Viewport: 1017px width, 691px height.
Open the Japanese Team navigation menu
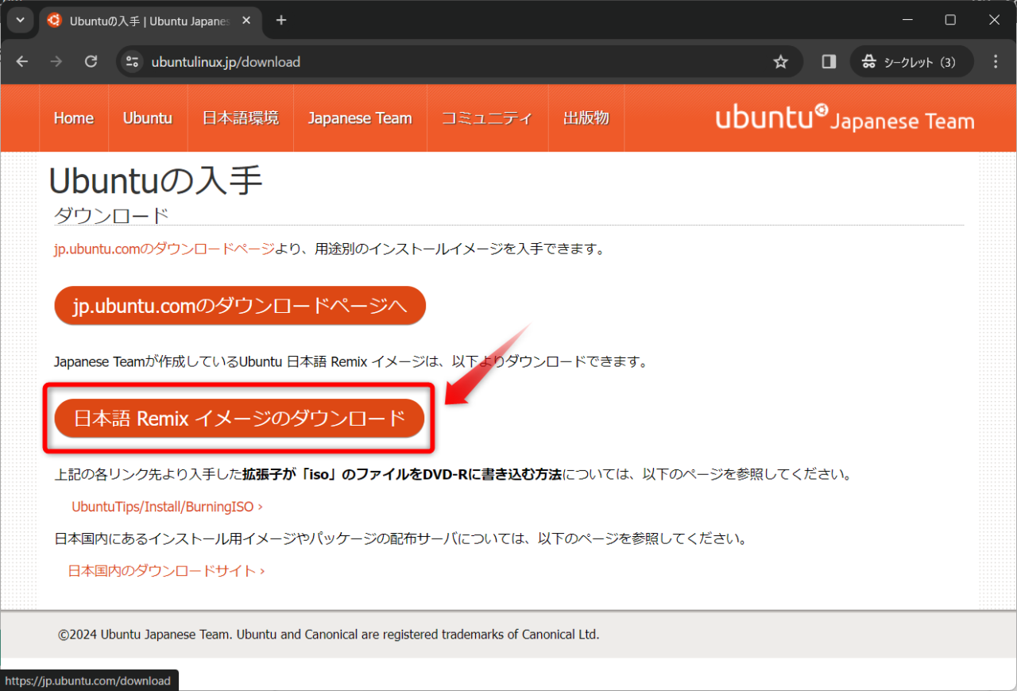360,118
